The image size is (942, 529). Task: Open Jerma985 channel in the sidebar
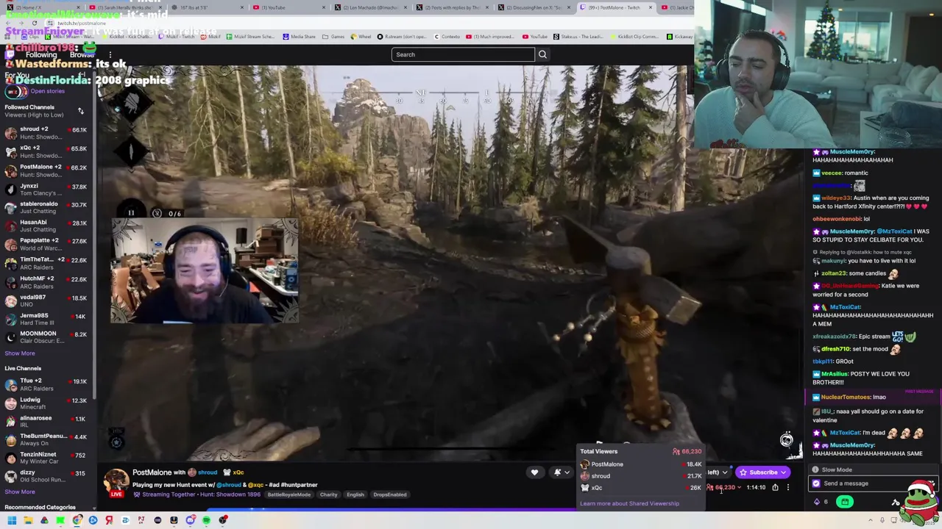pyautogui.click(x=48, y=319)
